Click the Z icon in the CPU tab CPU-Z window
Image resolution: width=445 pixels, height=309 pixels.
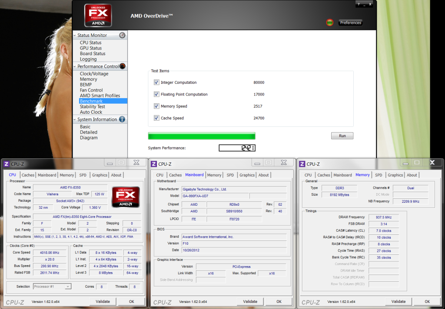(6, 164)
